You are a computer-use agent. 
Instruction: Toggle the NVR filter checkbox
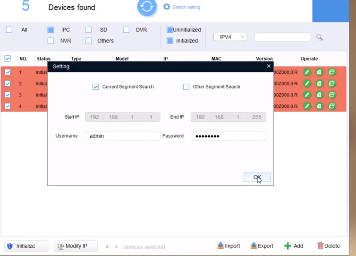tap(51, 41)
